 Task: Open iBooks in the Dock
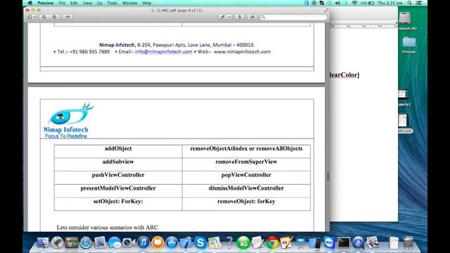coord(157,242)
